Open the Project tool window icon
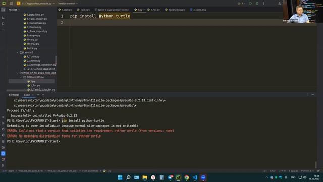 pos(3,10)
